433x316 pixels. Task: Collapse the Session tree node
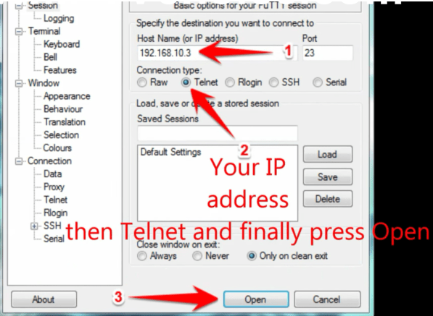[19, 6]
